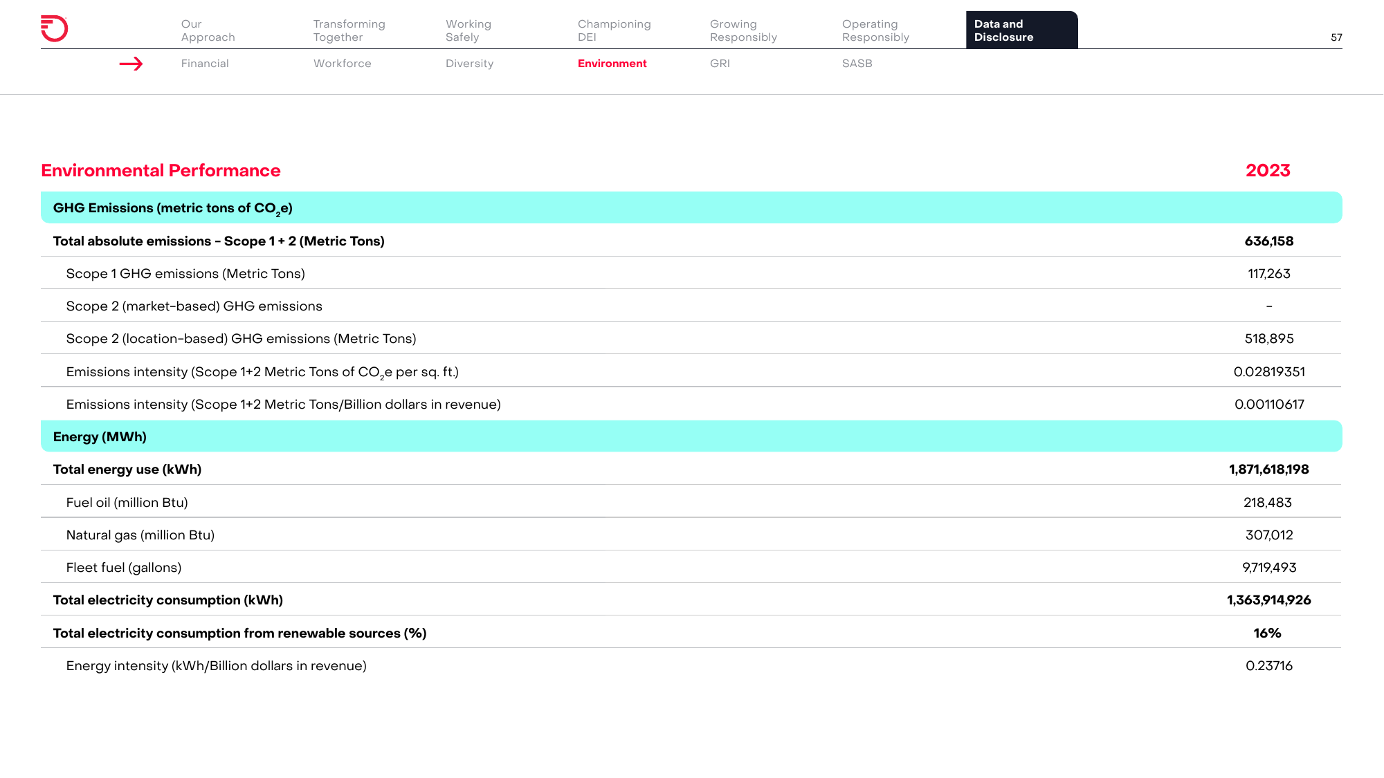Image resolution: width=1384 pixels, height=778 pixels.
Task: Click the 1,363,914,926 electricity value
Action: click(x=1268, y=600)
